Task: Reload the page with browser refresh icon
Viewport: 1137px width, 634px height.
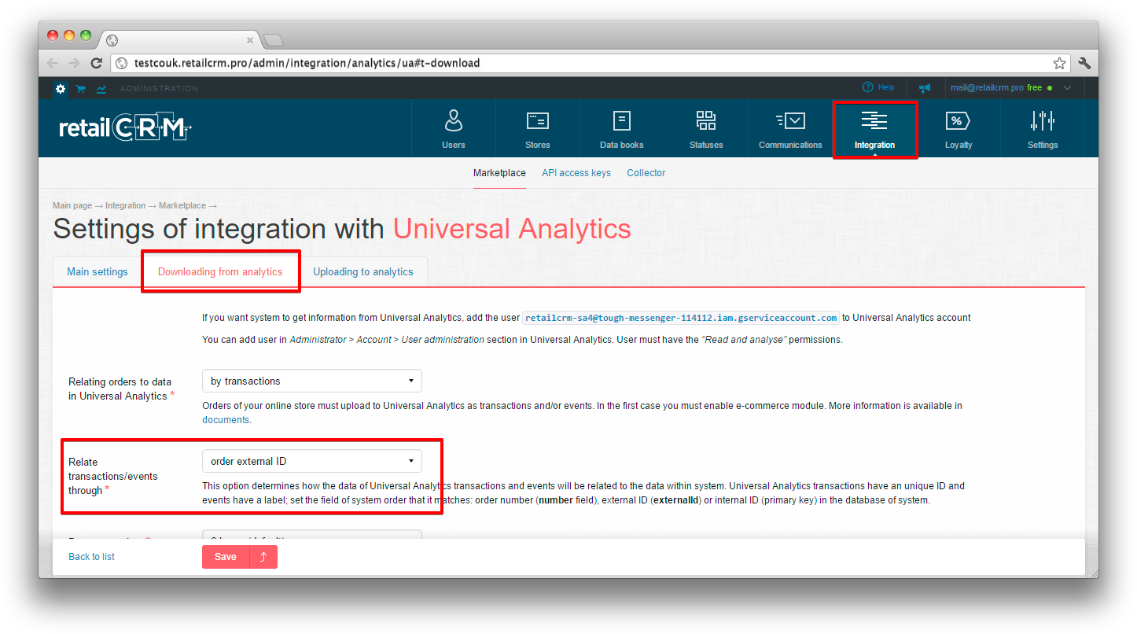Action: pyautogui.click(x=96, y=63)
